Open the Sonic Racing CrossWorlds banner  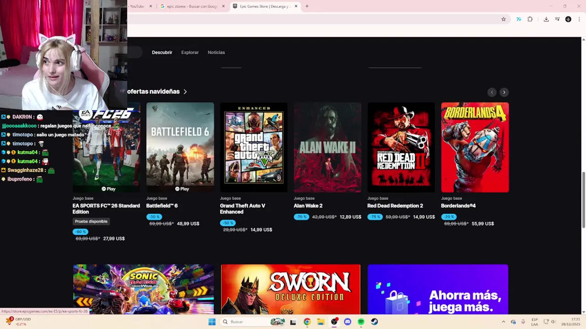pos(143,289)
